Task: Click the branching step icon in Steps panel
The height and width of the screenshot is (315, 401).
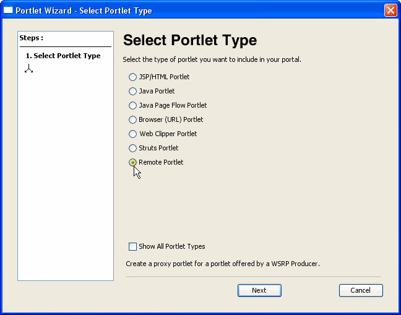Action: [28, 69]
